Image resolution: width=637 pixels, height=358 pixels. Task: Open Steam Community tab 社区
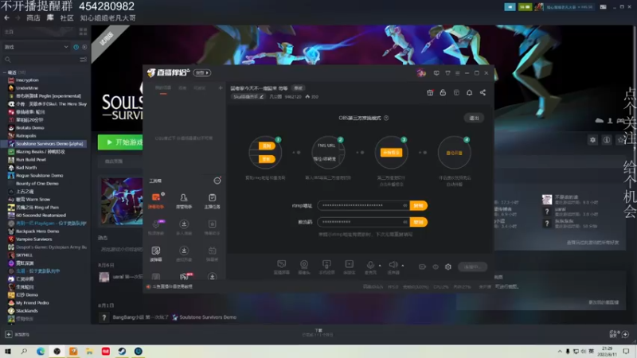tap(67, 18)
